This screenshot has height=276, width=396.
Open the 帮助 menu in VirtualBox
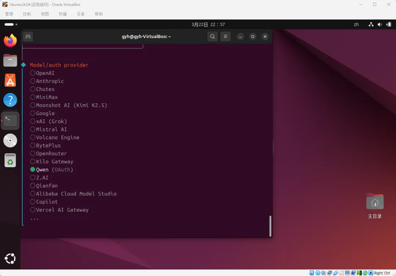click(99, 14)
